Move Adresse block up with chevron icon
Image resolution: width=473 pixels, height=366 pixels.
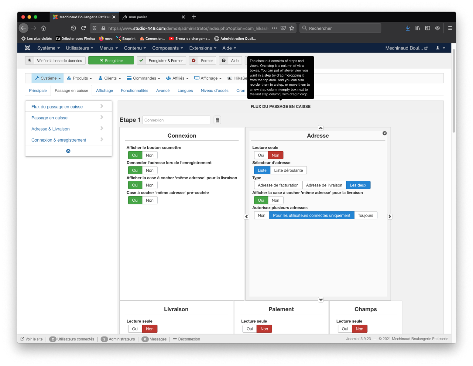tap(320, 128)
